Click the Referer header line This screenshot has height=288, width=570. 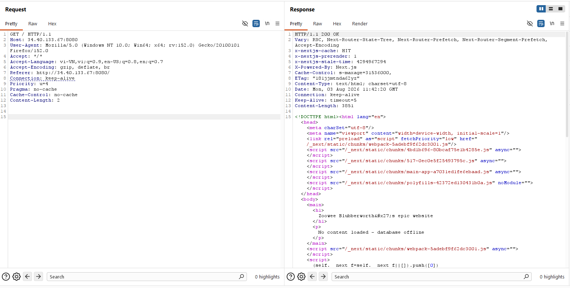60,73
